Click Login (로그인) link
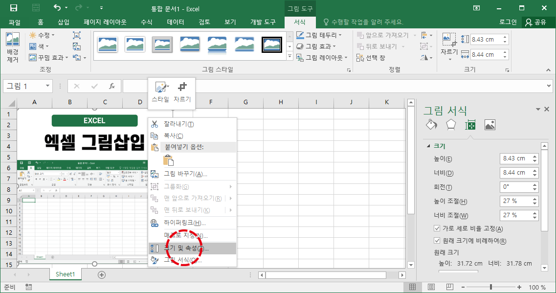 [x=508, y=22]
